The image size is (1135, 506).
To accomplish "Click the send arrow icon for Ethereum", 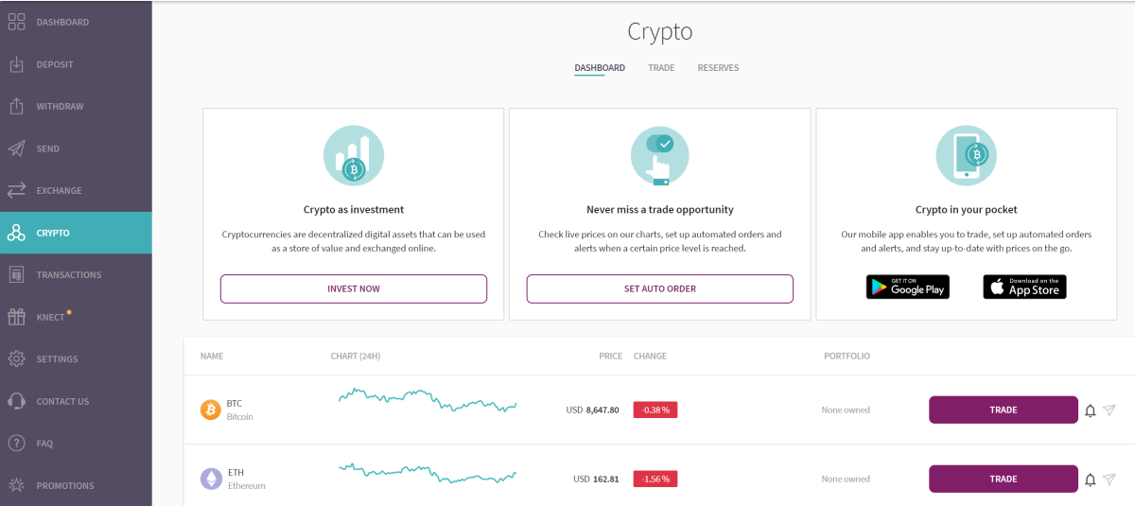I will pyautogui.click(x=1109, y=480).
